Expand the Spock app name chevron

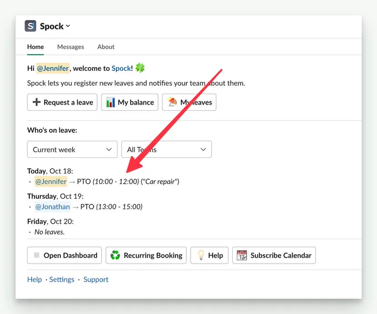[68, 26]
